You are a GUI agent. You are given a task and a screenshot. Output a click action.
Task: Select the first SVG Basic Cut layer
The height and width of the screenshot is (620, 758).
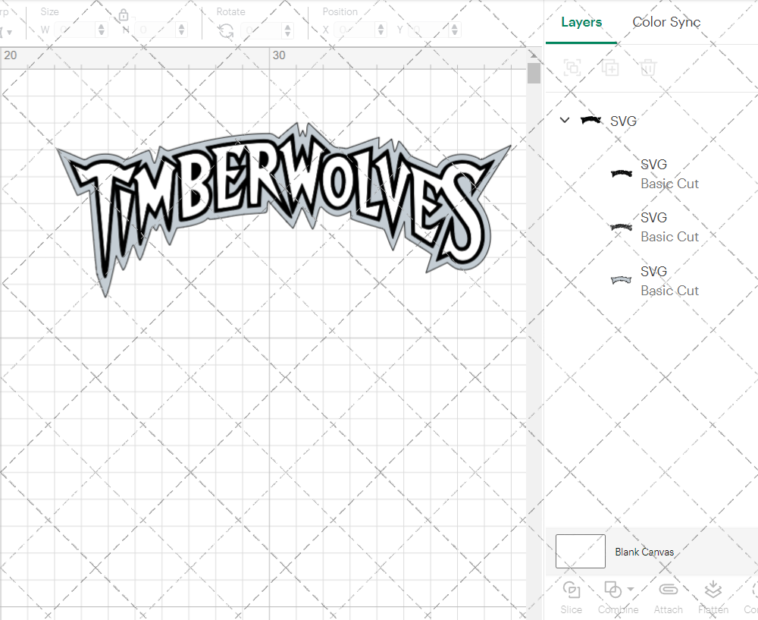[x=655, y=174]
